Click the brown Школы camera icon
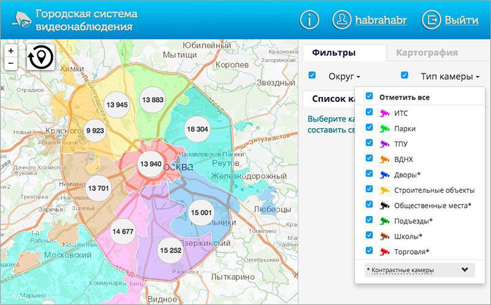491x305 pixels. point(385,236)
